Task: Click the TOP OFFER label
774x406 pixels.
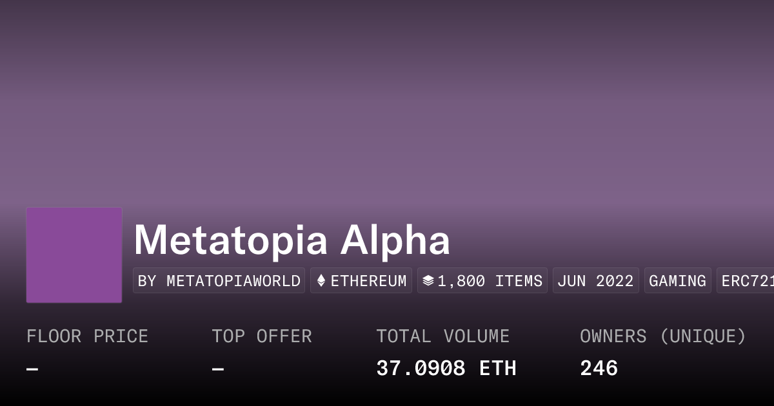Action: pyautogui.click(x=261, y=336)
